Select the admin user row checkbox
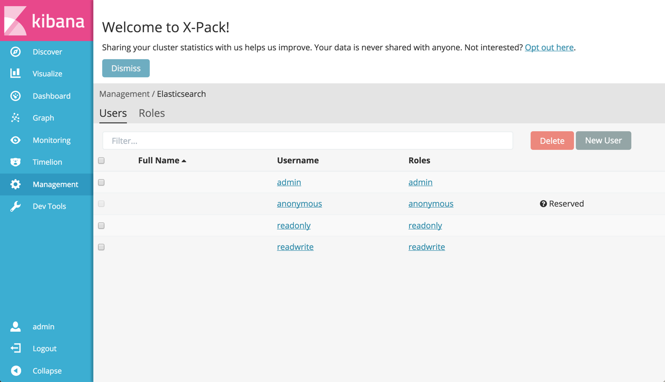Screen dimensions: 665x382 (101, 182)
